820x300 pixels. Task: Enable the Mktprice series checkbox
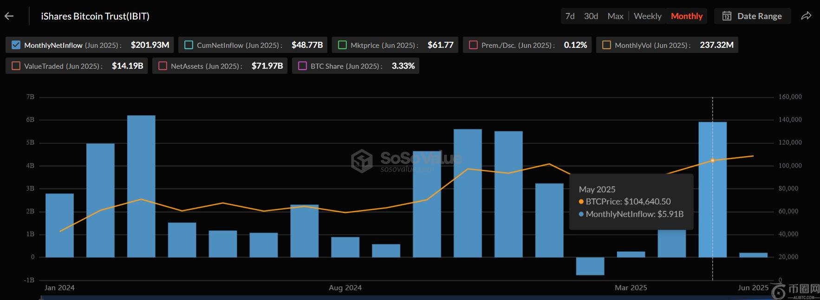pos(342,45)
